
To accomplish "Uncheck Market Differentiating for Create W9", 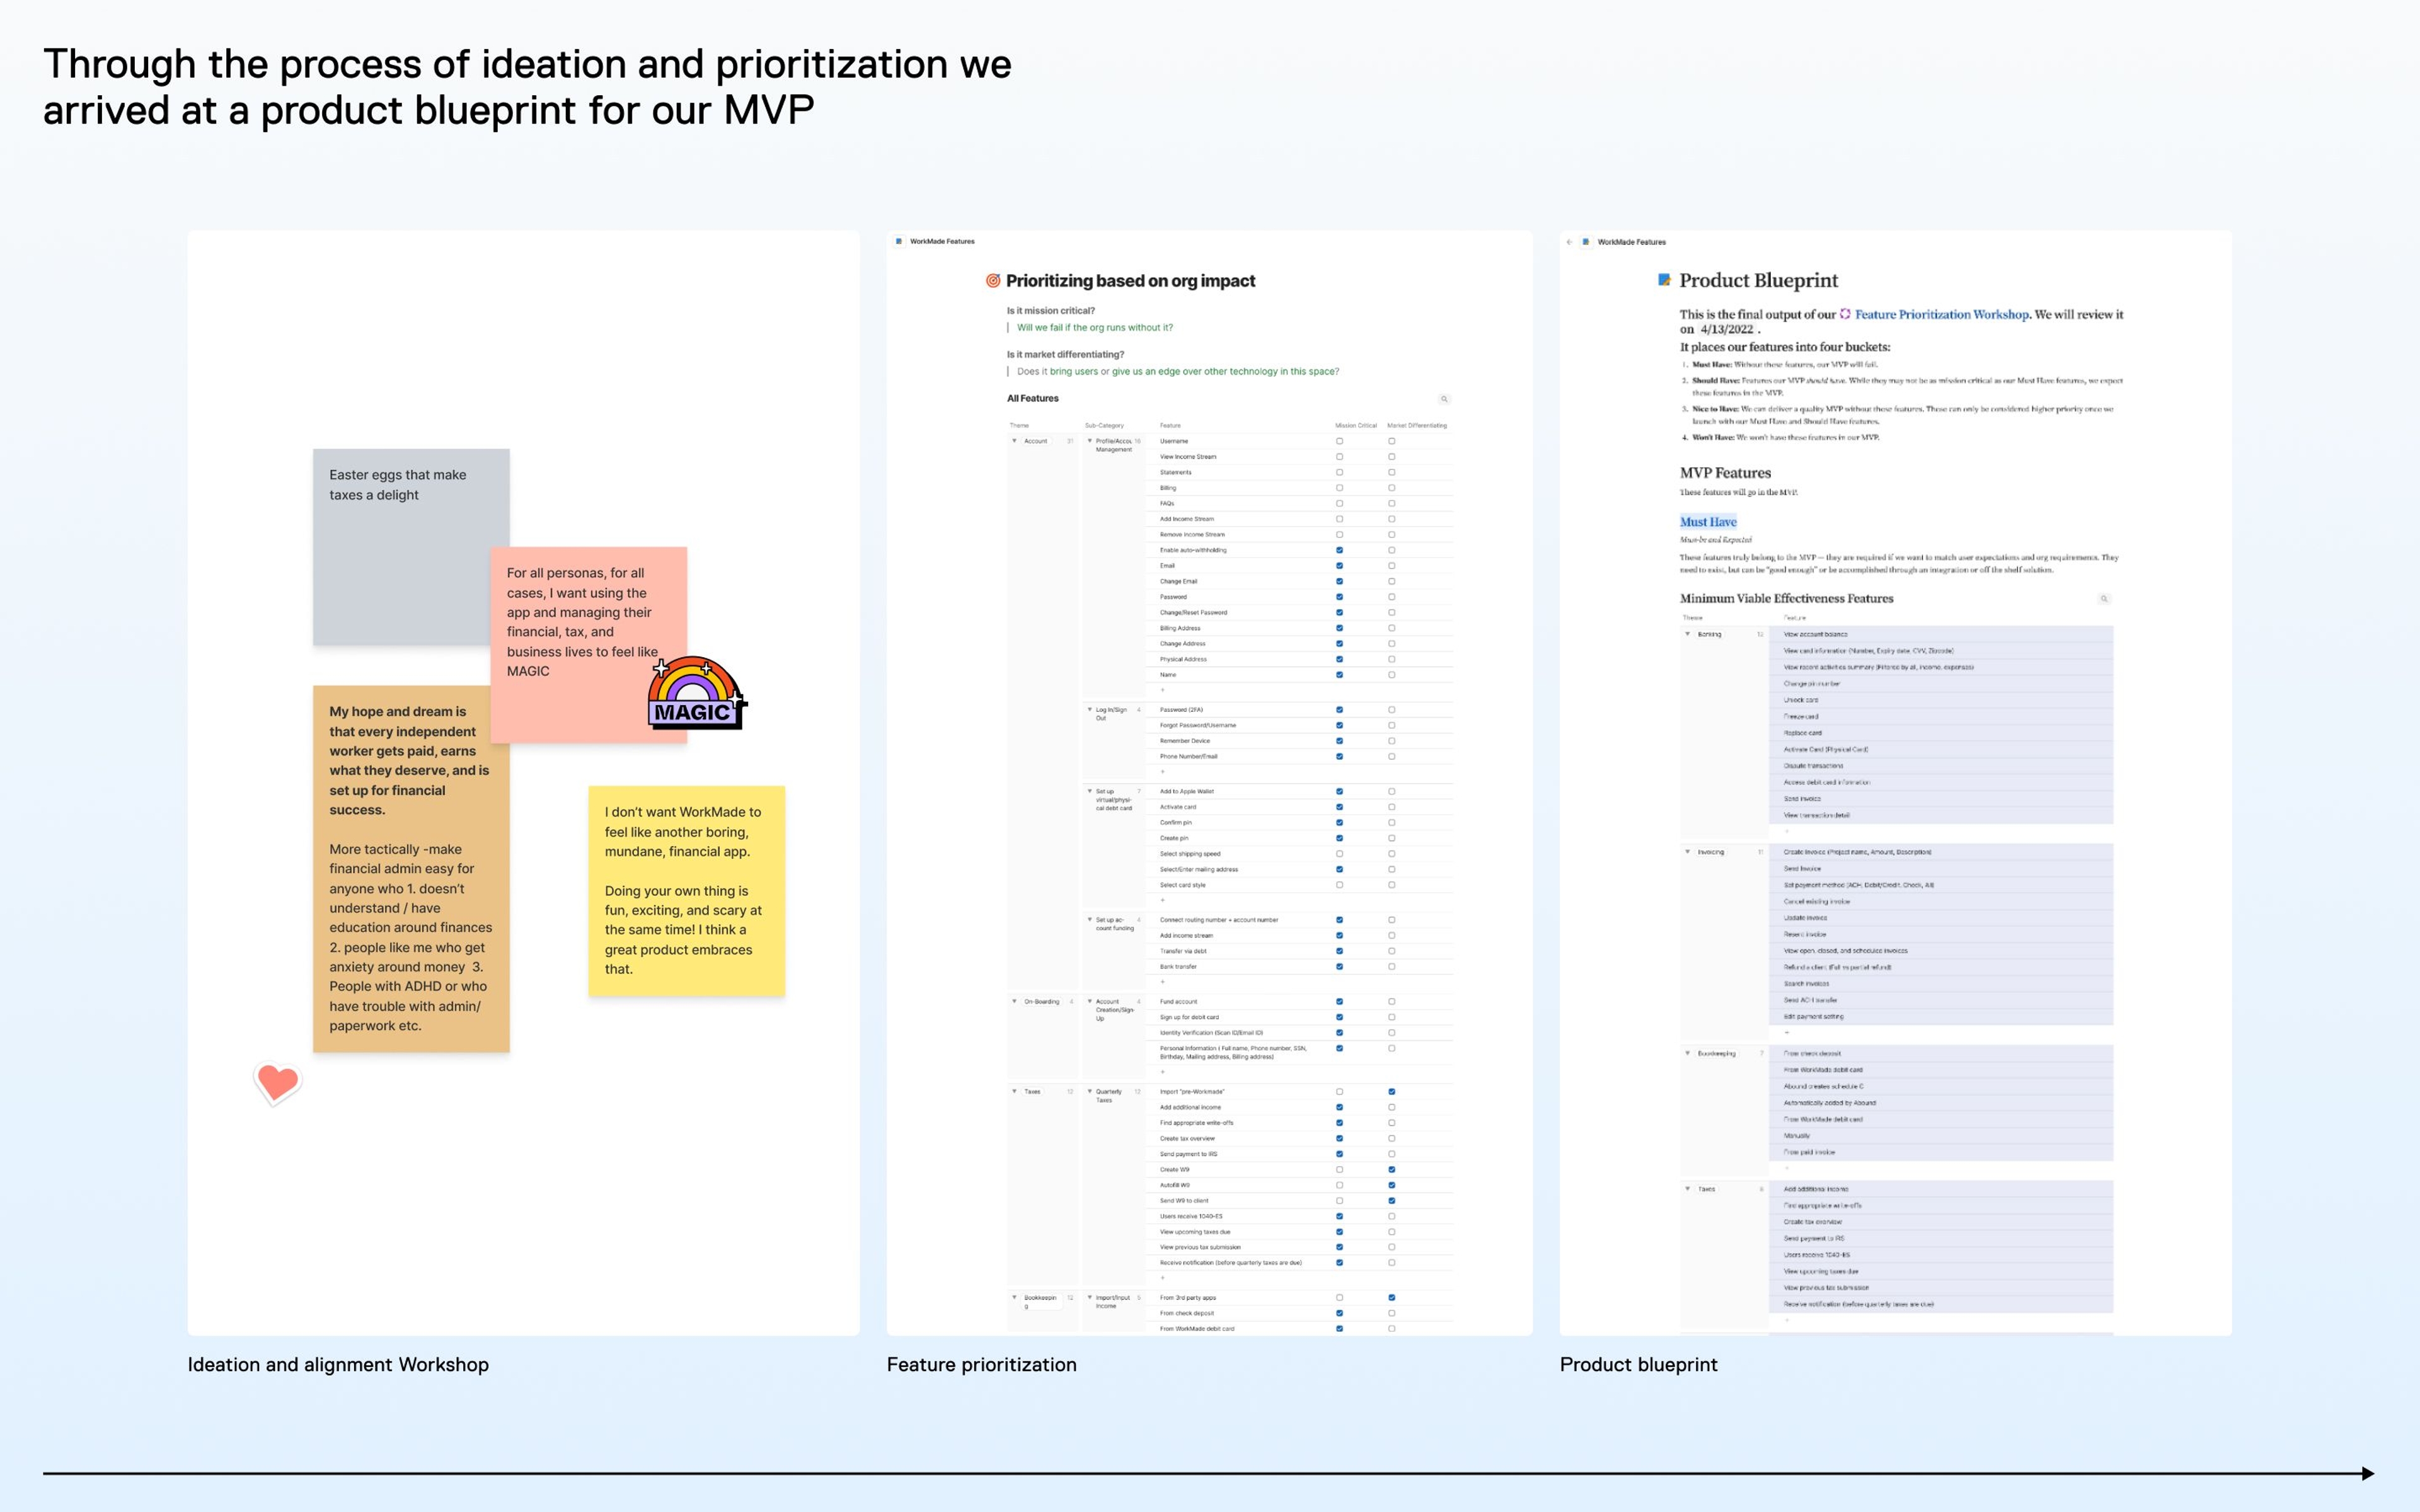I will [1391, 1170].
